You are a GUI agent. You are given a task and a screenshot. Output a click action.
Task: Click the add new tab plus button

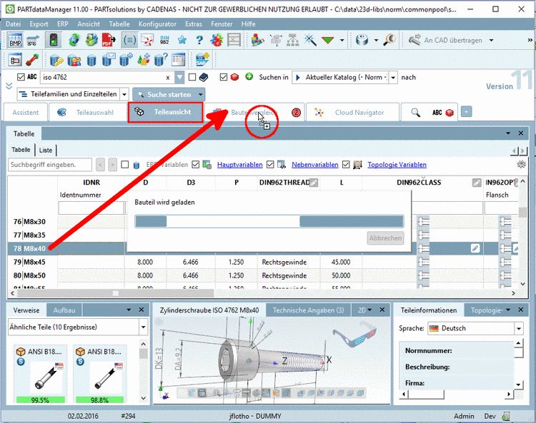click(466, 111)
